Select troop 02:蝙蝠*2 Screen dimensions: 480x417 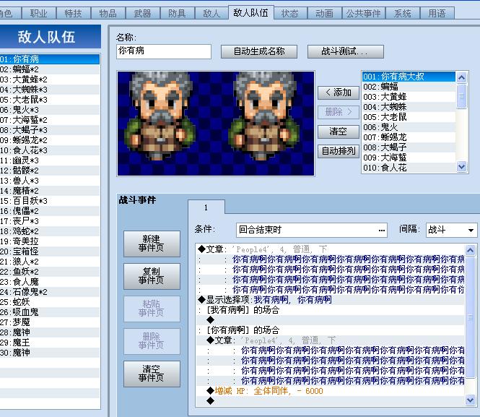click(50, 69)
